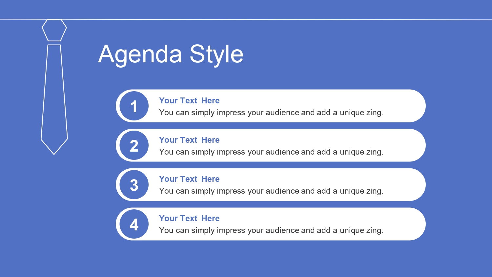Select description text in agenda item 3
The width and height of the screenshot is (492, 277).
[271, 191]
